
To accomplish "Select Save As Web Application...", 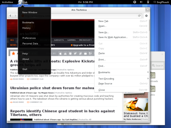I will [122, 37].
